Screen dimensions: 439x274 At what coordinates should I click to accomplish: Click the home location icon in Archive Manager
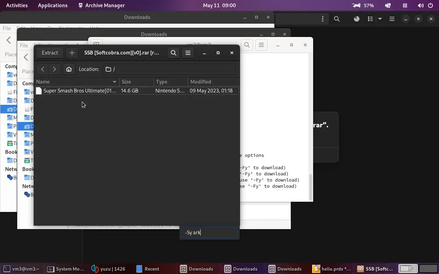pos(69,69)
